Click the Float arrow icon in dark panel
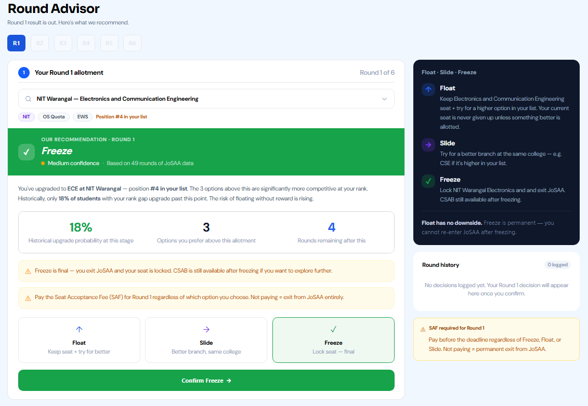The height and width of the screenshot is (406, 588). click(x=428, y=89)
